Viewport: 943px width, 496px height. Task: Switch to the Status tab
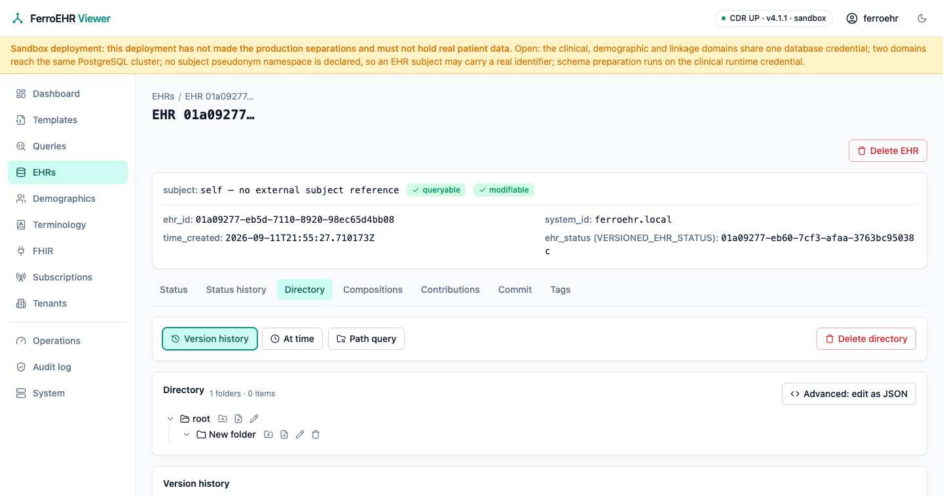click(174, 290)
